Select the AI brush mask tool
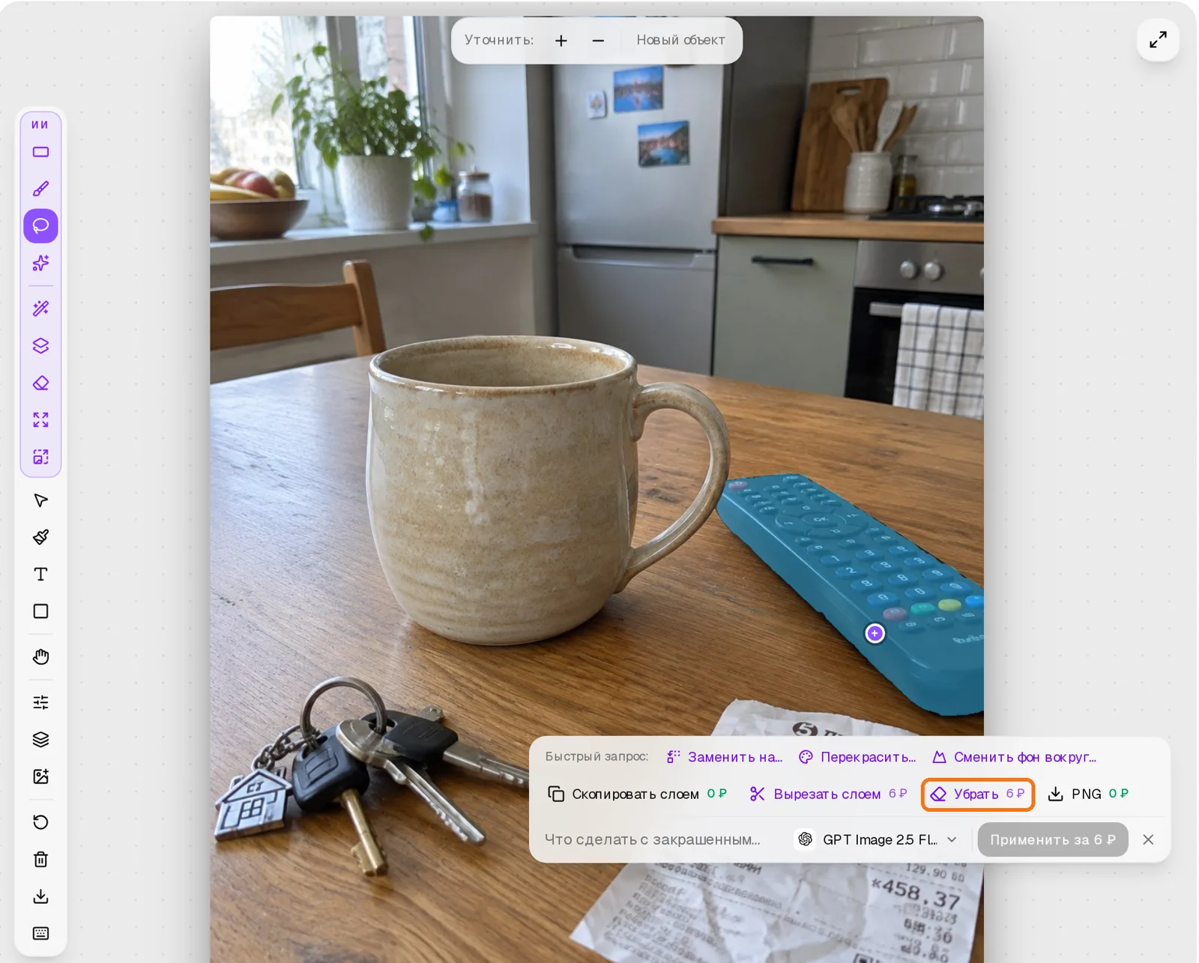Viewport: 1199px width, 963px height. 40,189
